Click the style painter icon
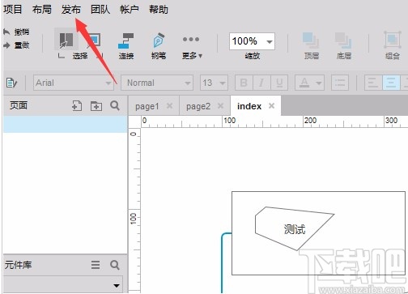408x294 pixels. pos(11,83)
